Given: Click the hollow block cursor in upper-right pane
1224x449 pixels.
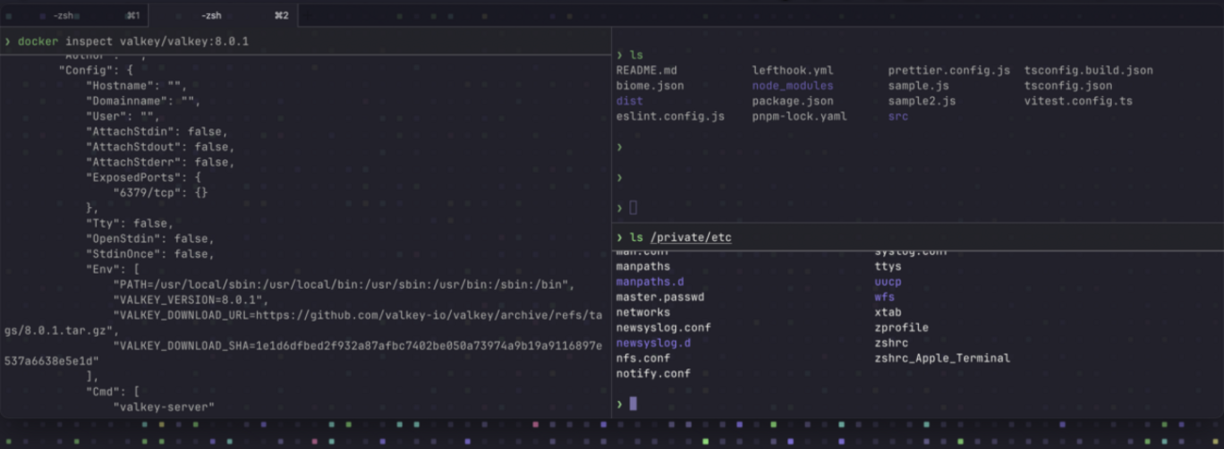Looking at the screenshot, I should pyautogui.click(x=633, y=208).
